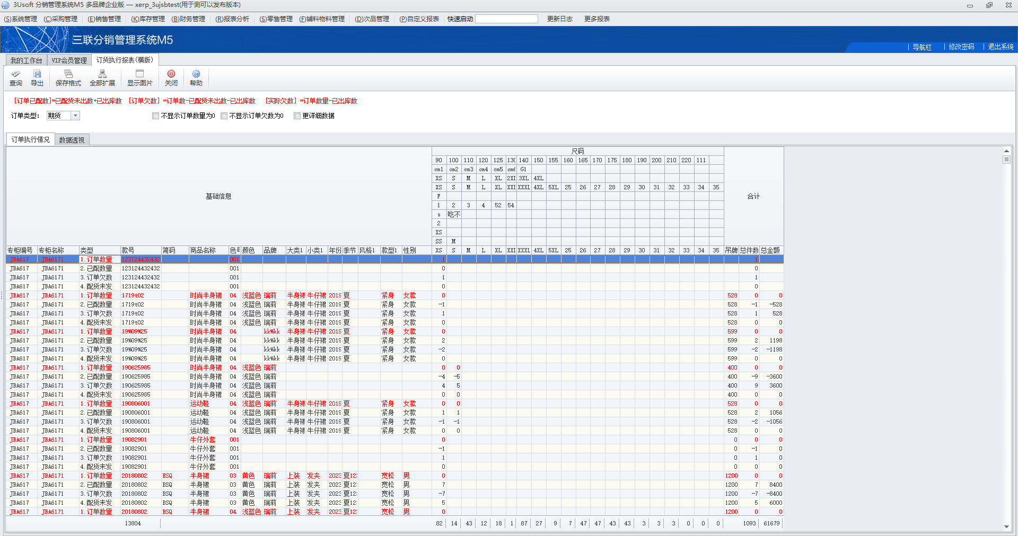This screenshot has height=536, width=1018.
Task: Click the 修改密码 change password link
Action: (961, 47)
